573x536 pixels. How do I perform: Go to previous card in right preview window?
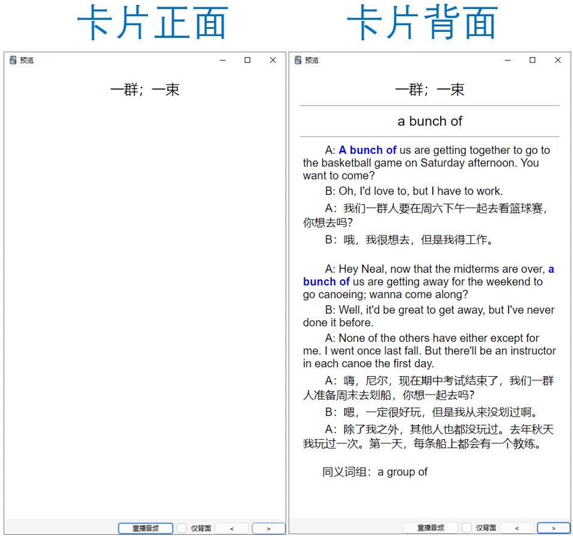[x=516, y=528]
